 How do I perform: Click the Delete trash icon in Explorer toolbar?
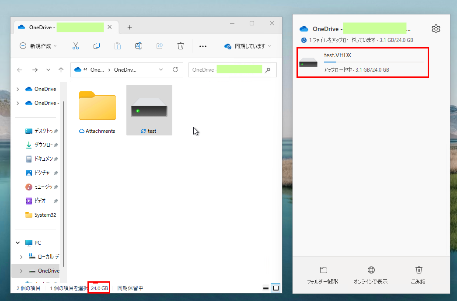(181, 46)
